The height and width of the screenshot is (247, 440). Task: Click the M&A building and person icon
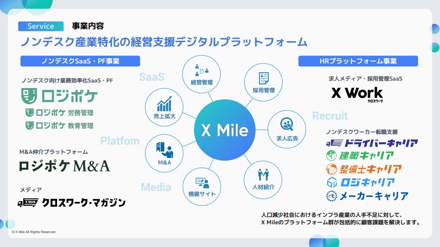coord(165,150)
